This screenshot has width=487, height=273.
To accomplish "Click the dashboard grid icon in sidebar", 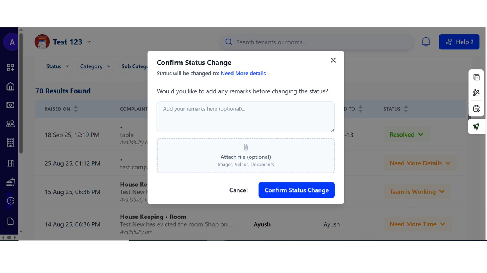I will [x=11, y=67].
